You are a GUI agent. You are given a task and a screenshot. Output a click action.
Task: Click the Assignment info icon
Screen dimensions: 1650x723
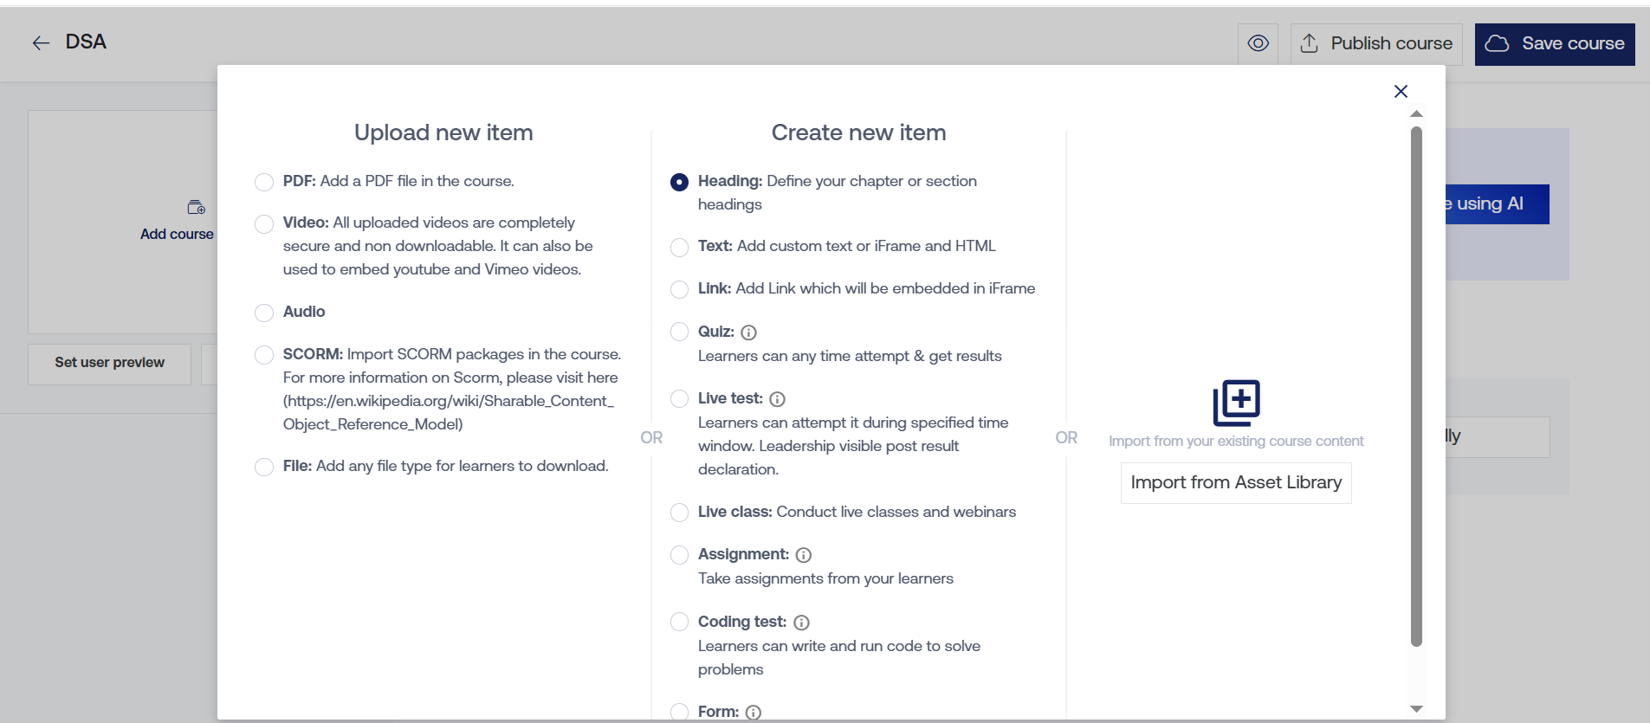[x=804, y=555]
